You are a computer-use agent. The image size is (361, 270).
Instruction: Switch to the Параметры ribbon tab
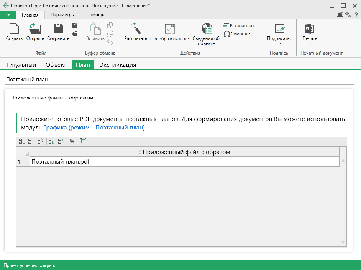(x=62, y=15)
